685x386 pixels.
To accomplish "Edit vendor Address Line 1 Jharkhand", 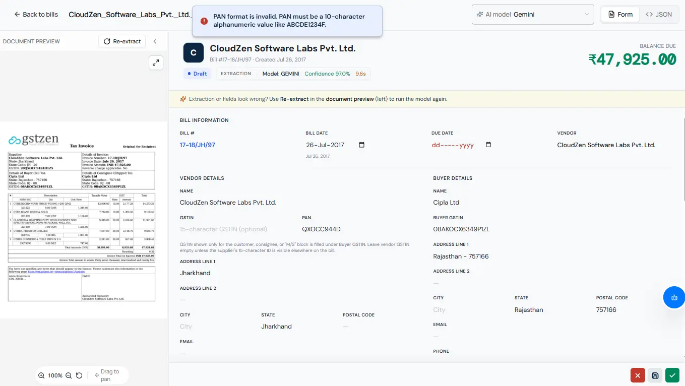I will coord(195,273).
